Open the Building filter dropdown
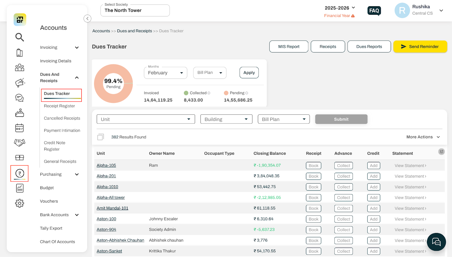Viewport: 452px width, 257px height. (226, 119)
